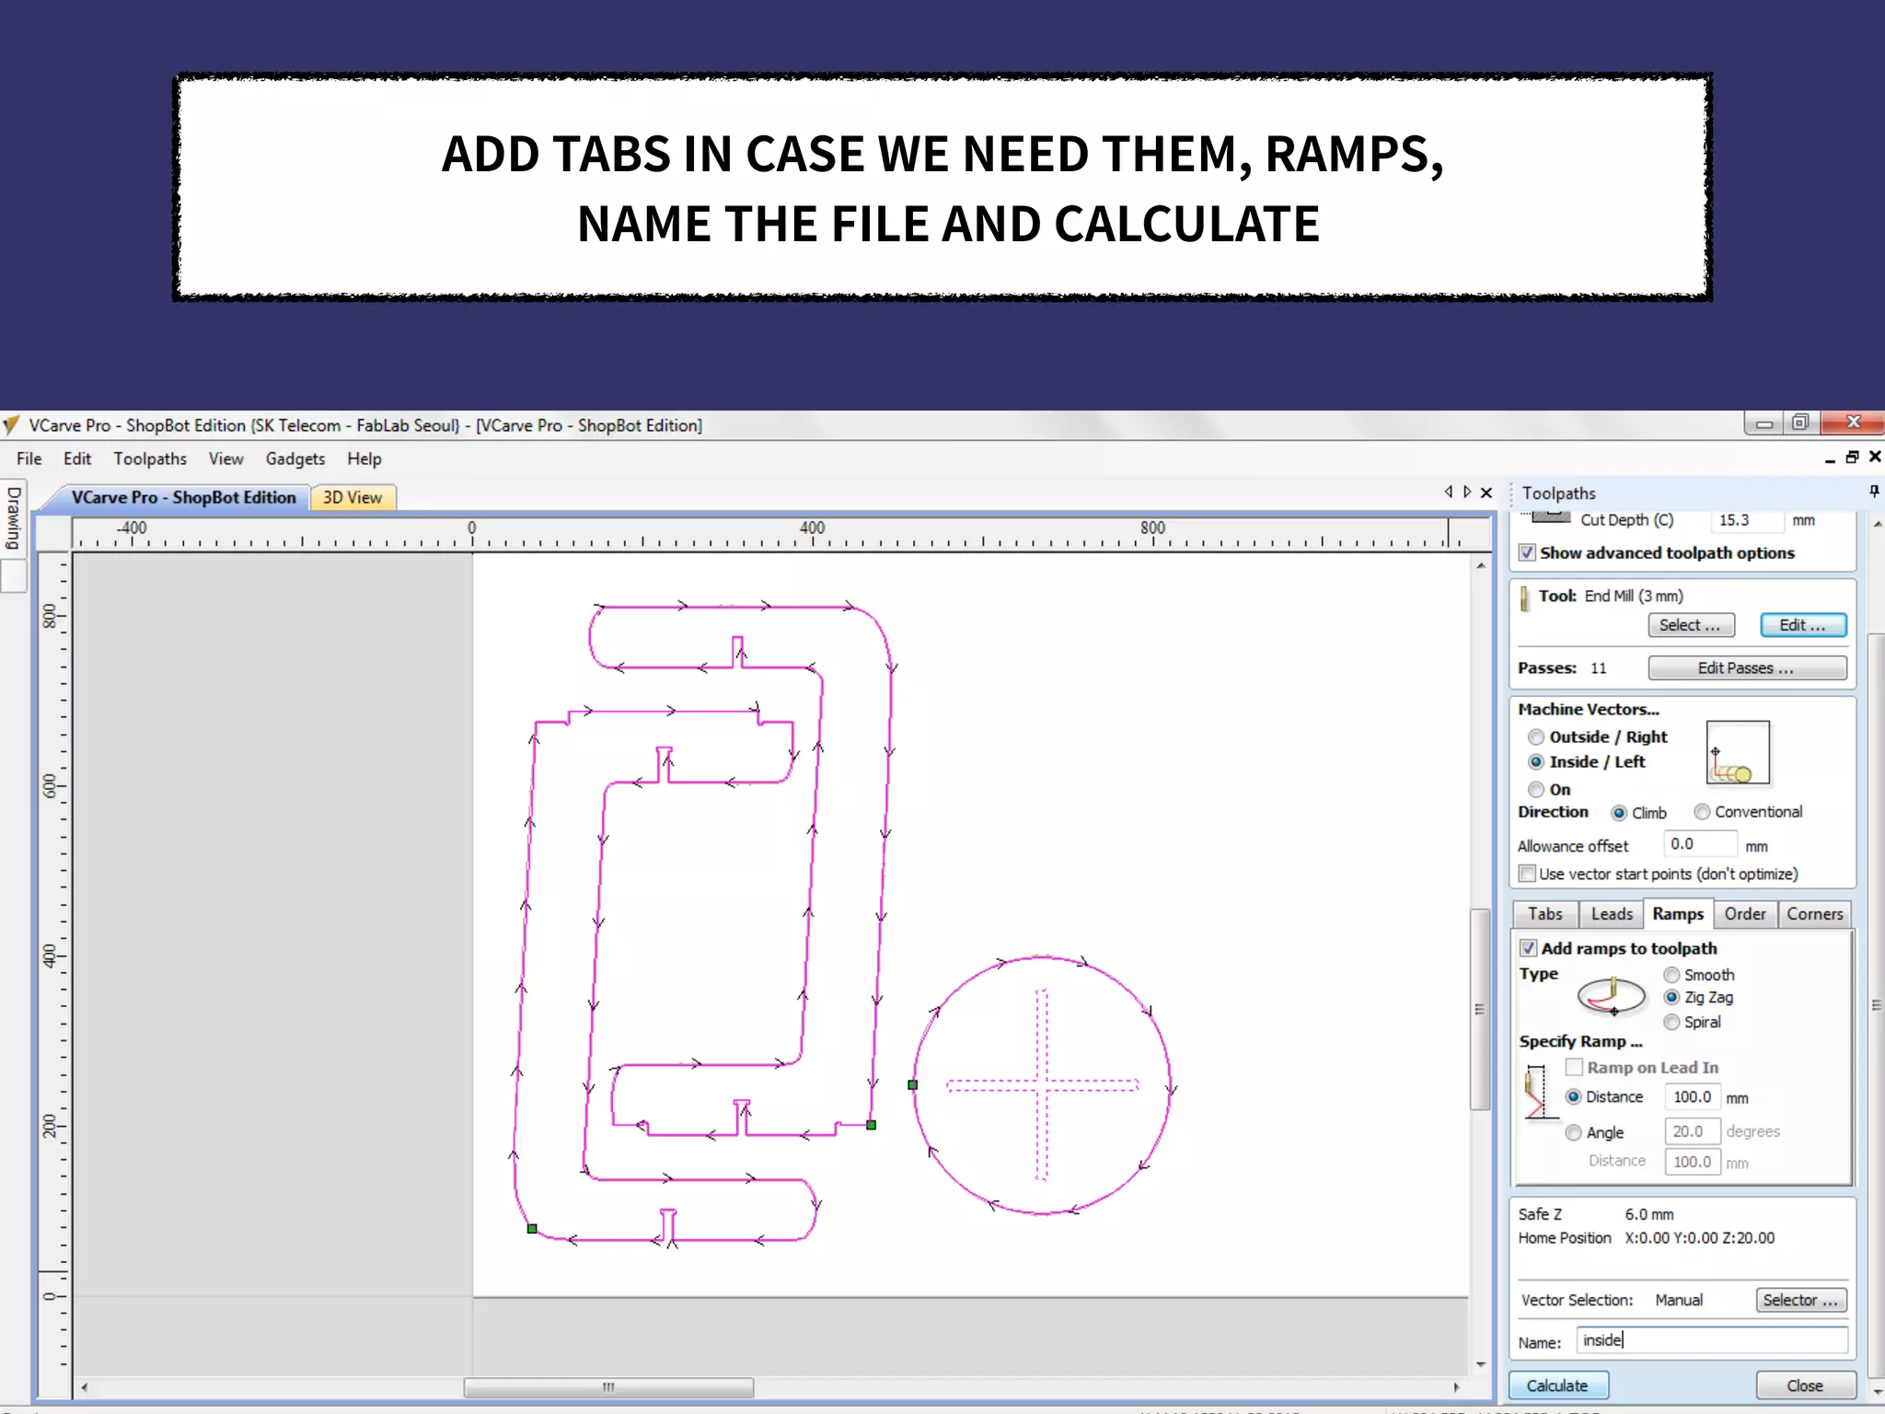The height and width of the screenshot is (1414, 1885).
Task: Choose the Spiral ramp type
Action: (x=1671, y=1022)
